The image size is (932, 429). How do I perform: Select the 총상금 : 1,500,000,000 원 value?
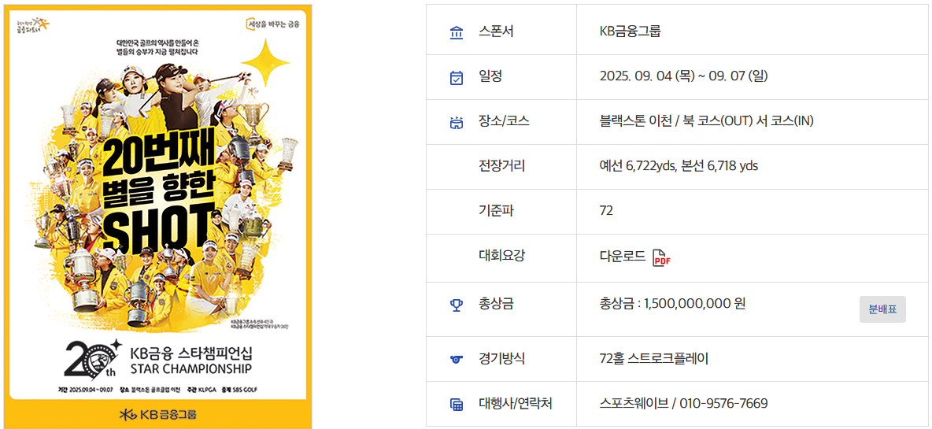(673, 304)
